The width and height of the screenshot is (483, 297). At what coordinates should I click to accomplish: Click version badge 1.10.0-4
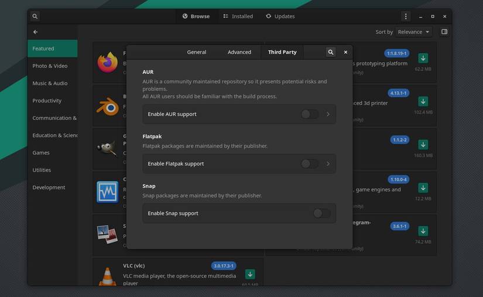pyautogui.click(x=398, y=179)
